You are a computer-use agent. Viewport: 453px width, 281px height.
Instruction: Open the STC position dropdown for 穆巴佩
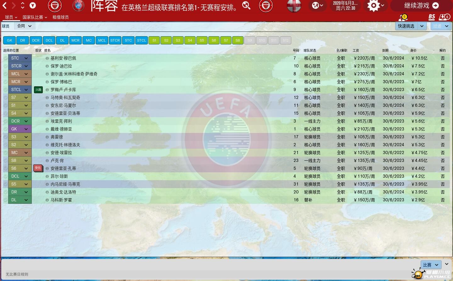[x=20, y=58]
